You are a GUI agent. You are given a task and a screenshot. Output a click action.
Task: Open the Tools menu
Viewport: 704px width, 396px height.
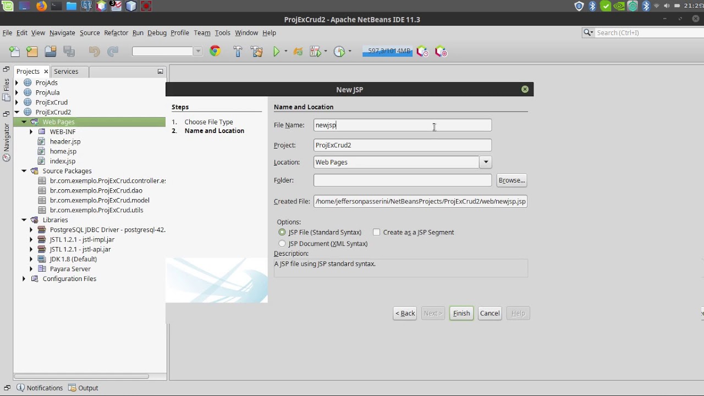click(222, 32)
